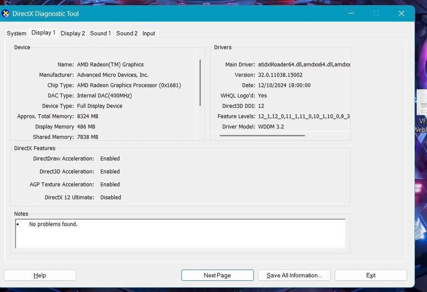Viewport: 427px width, 292px height.
Task: Switch to the Sound 1 tab
Action: (x=101, y=33)
